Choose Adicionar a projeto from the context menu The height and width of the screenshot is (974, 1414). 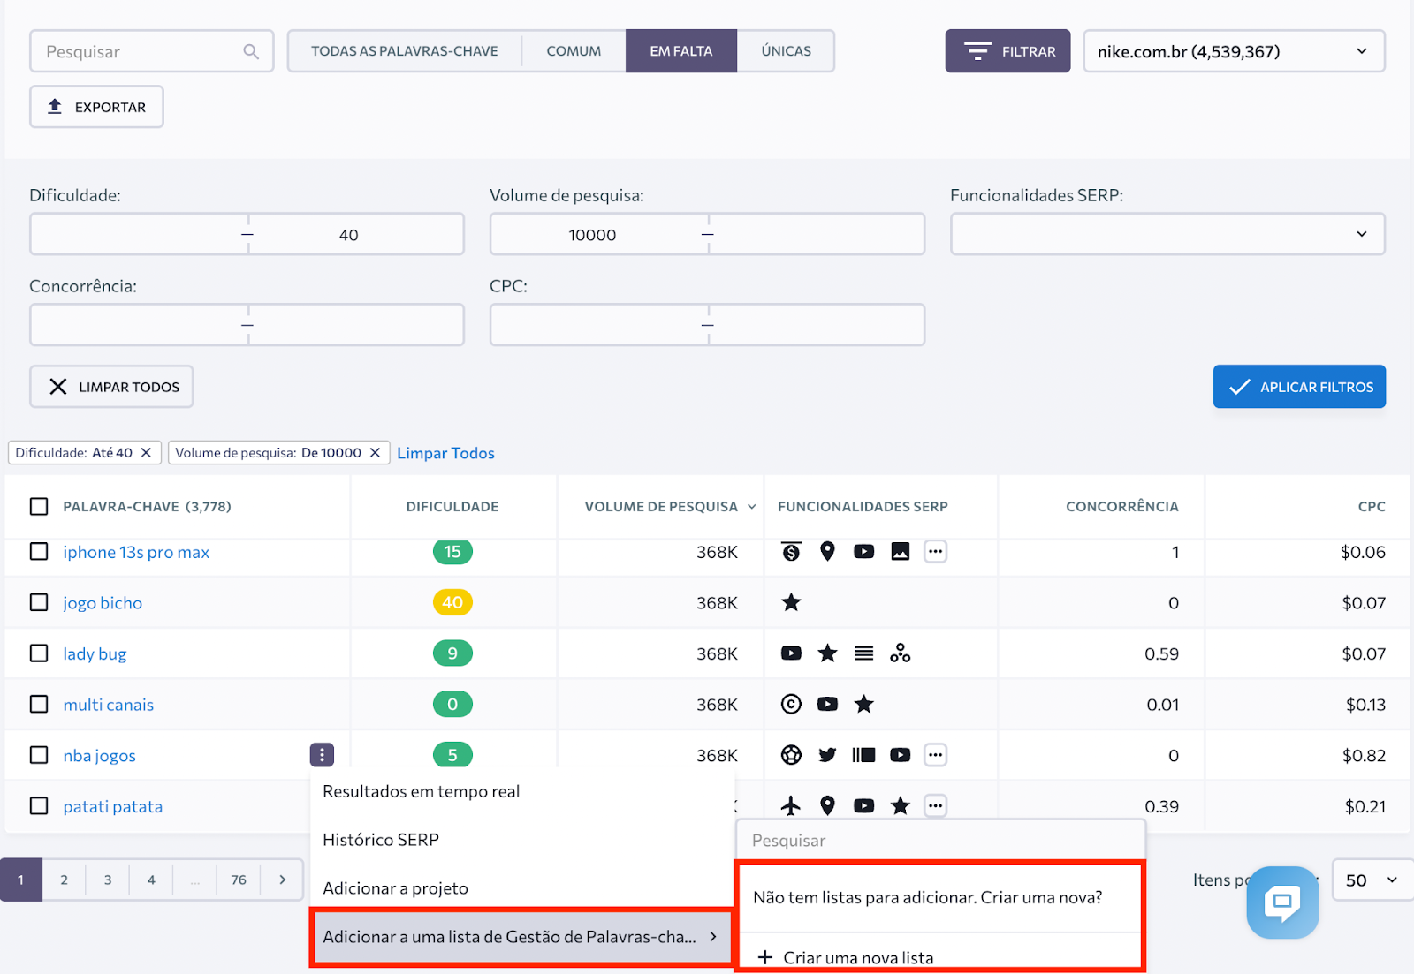394,887
